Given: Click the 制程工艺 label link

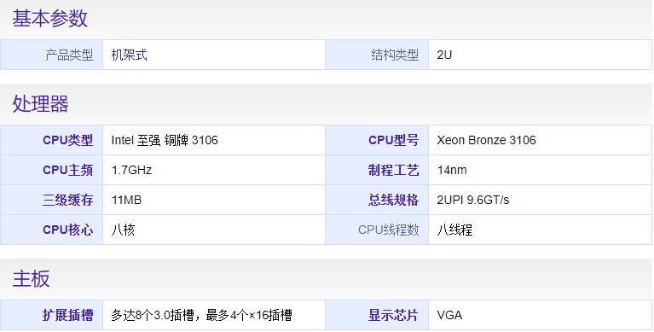Looking at the screenshot, I should pyautogui.click(x=393, y=170).
